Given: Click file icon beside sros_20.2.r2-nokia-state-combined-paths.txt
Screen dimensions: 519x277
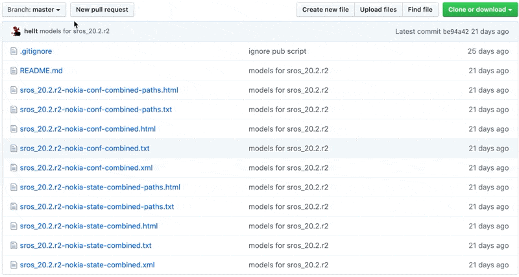Looking at the screenshot, I should pos(14,206).
